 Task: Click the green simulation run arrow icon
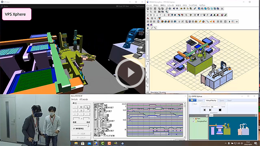[230, 22]
